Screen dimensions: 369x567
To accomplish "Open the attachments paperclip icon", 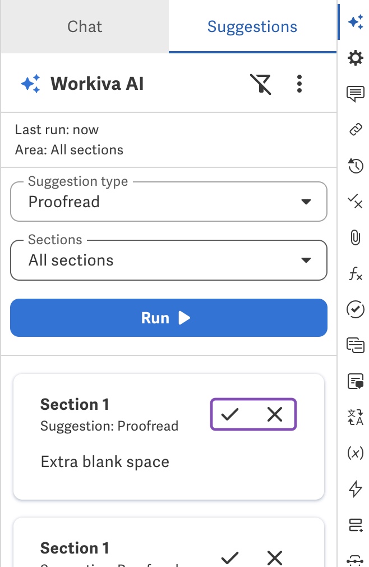I will pos(356,237).
